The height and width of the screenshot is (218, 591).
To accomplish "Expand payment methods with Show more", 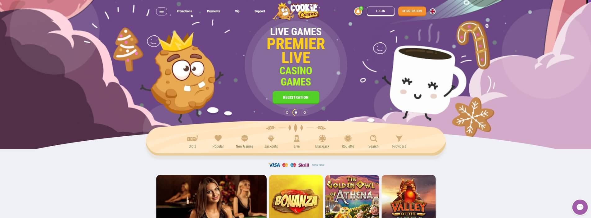I will pos(318,165).
